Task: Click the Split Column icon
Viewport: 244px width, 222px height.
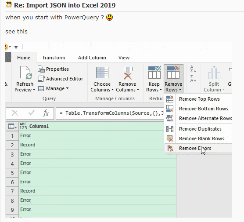Action: point(214,73)
